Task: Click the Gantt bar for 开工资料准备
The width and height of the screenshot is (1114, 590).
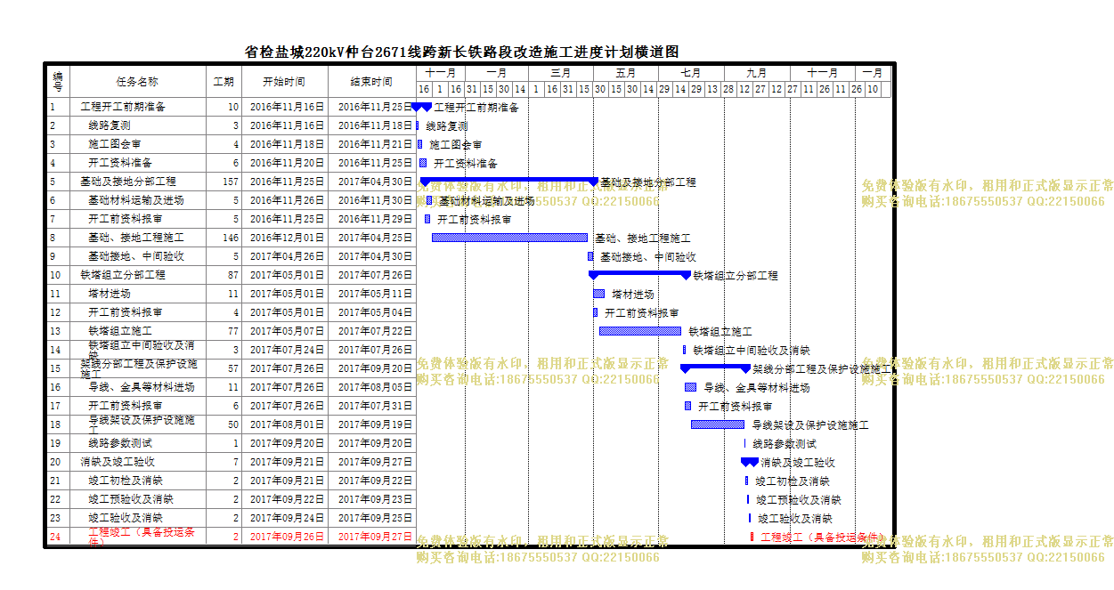Action: pos(423,163)
